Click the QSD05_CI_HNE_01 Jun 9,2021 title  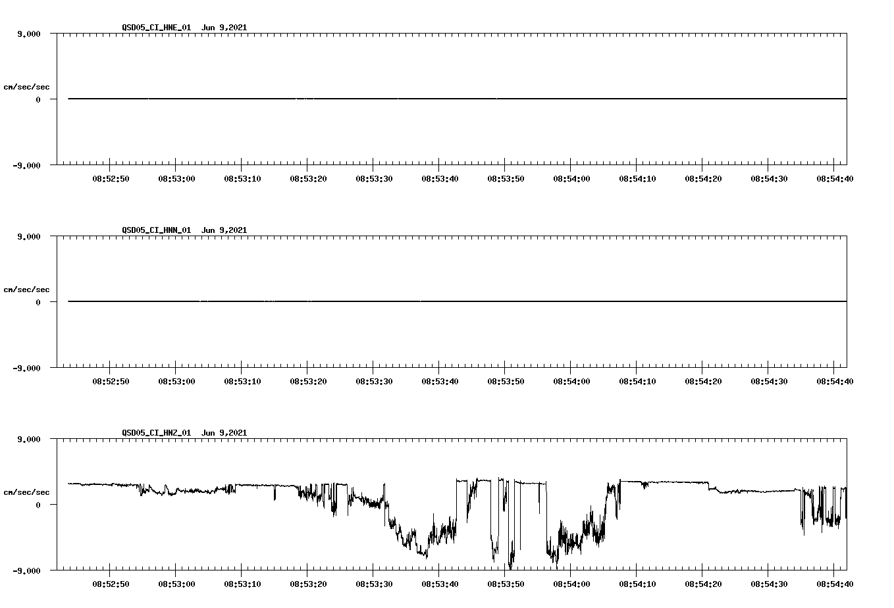click(184, 28)
